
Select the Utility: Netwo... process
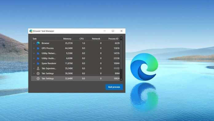tap(49, 53)
